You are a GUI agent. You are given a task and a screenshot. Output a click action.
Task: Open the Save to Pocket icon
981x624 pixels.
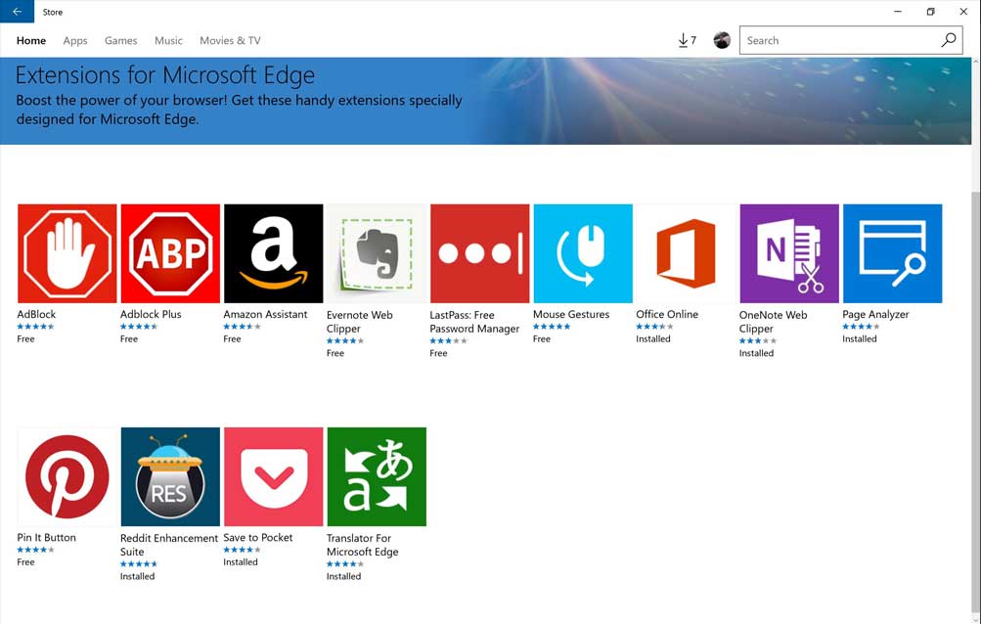[x=274, y=477]
